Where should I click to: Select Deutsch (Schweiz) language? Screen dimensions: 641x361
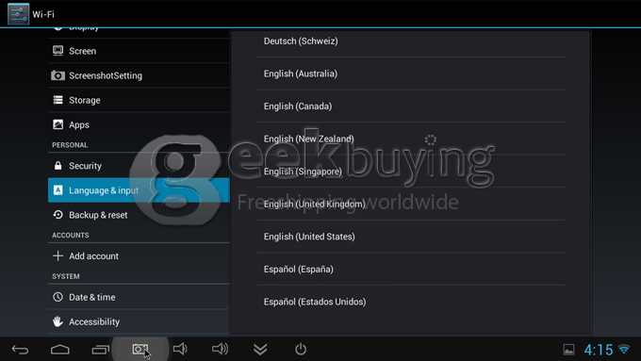[410, 41]
